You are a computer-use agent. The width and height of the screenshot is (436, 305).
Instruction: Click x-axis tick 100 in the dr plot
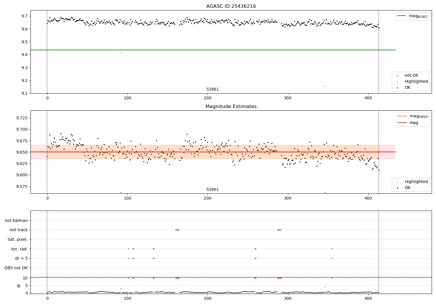[x=127, y=299]
